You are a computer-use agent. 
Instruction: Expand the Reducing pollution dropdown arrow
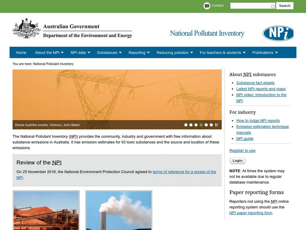(x=192, y=53)
